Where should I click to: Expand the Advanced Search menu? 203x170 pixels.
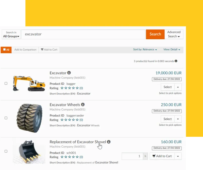tap(174, 34)
